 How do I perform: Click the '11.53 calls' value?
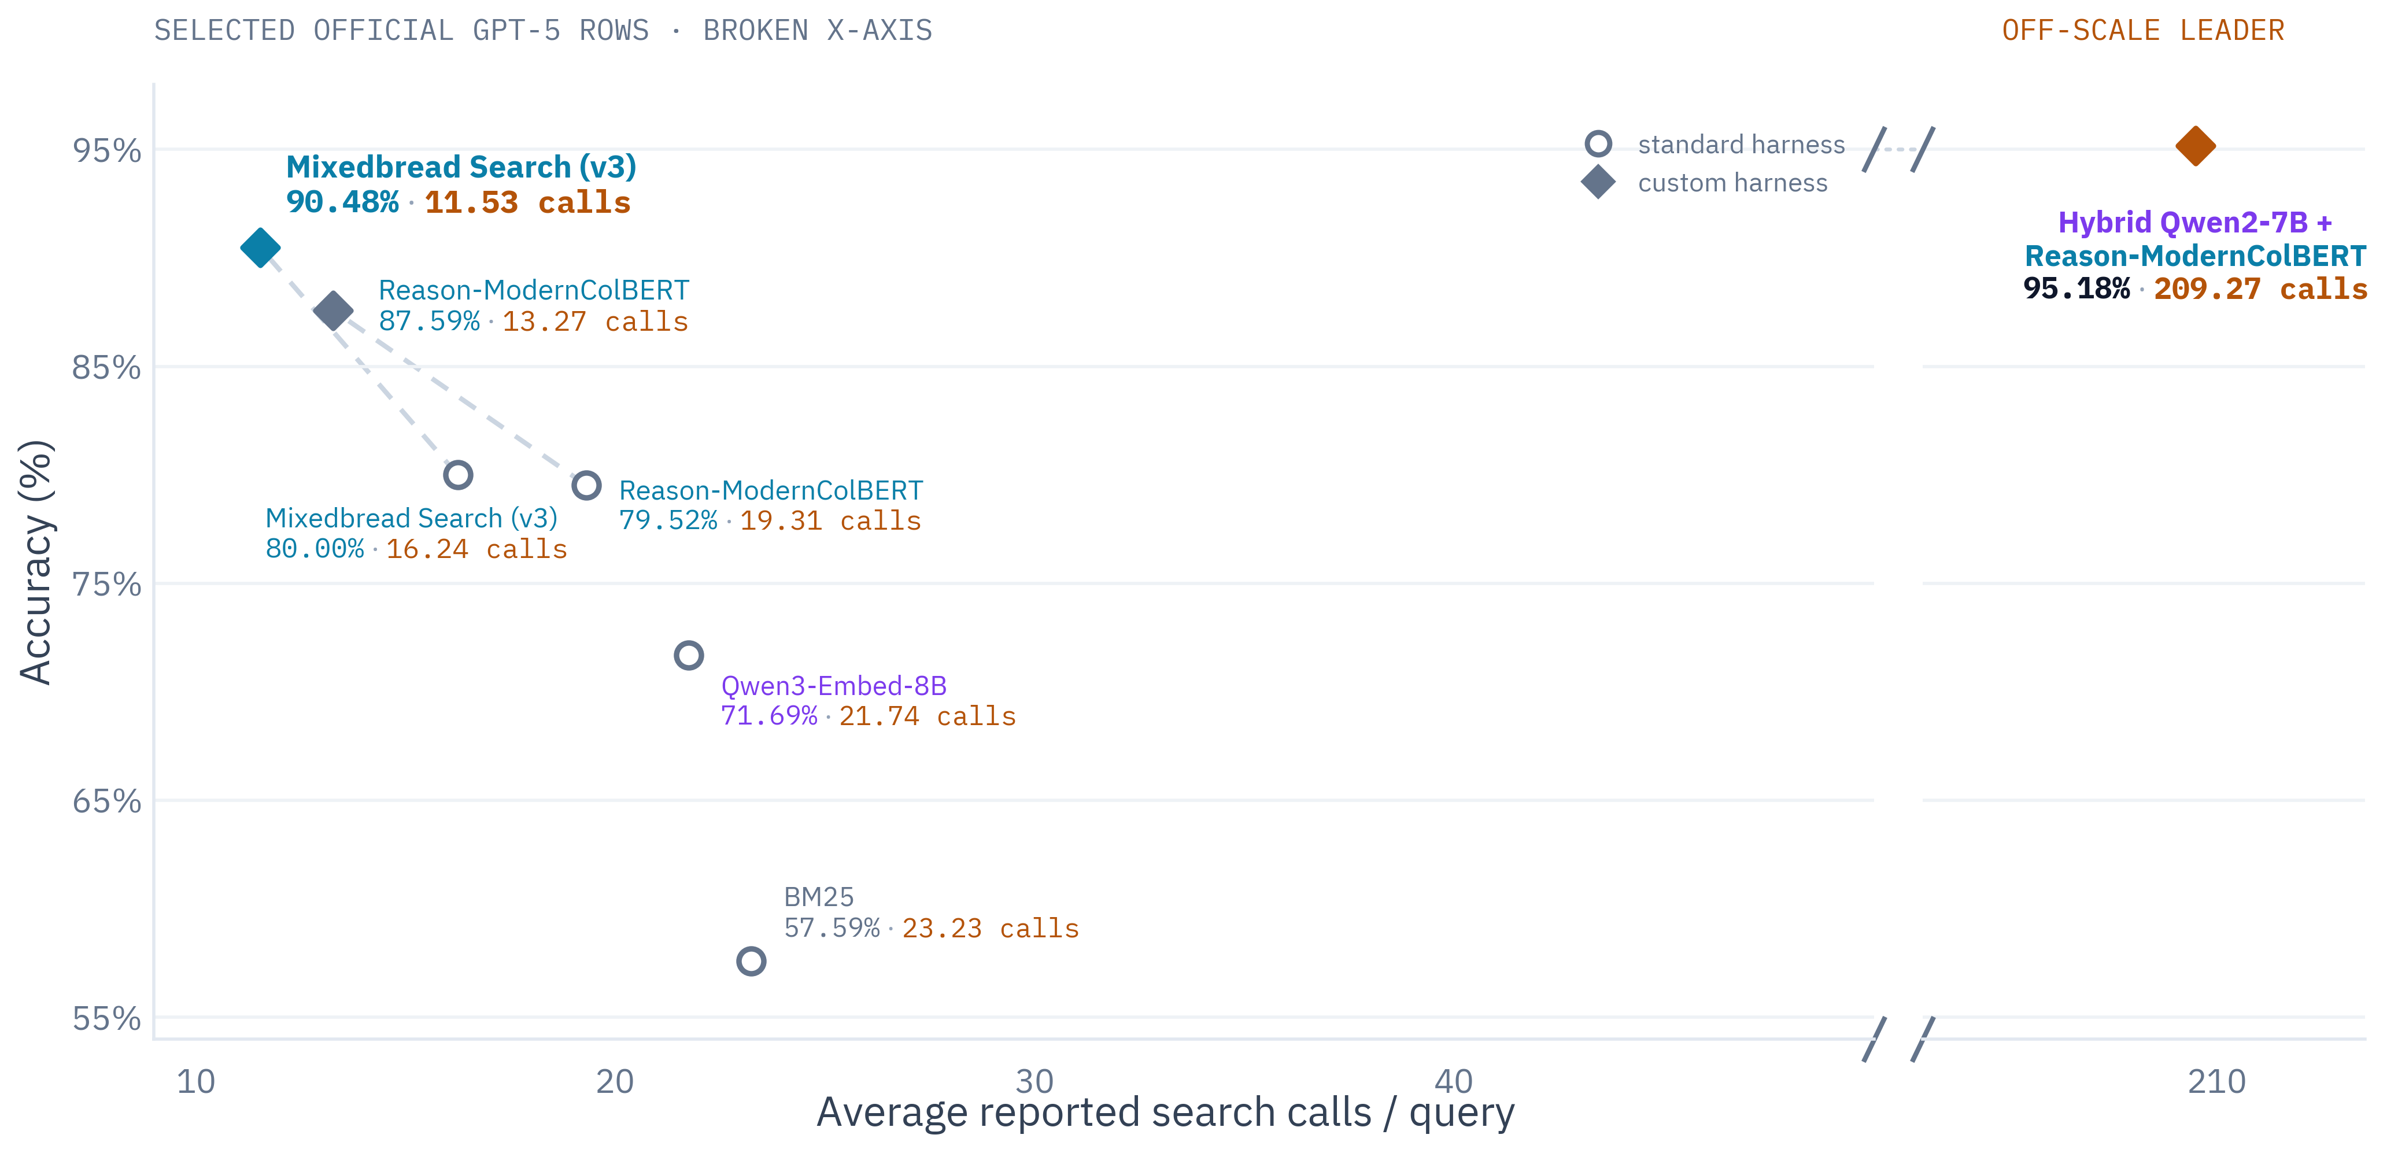click(527, 202)
